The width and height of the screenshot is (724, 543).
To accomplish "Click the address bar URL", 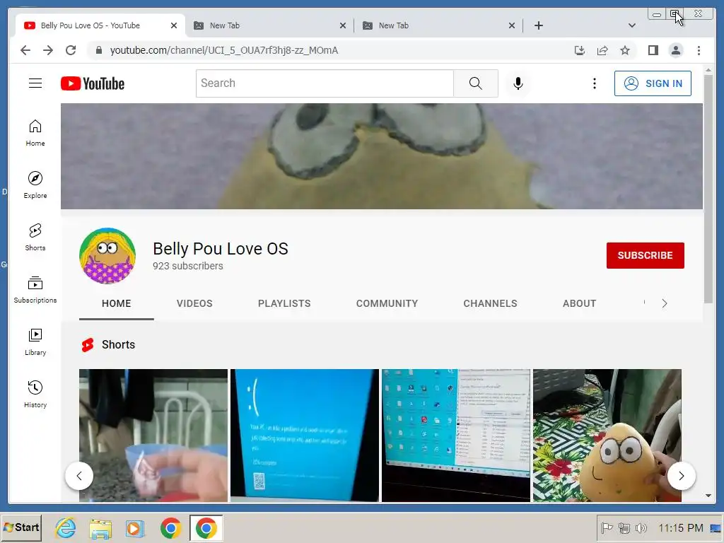I will [224, 50].
